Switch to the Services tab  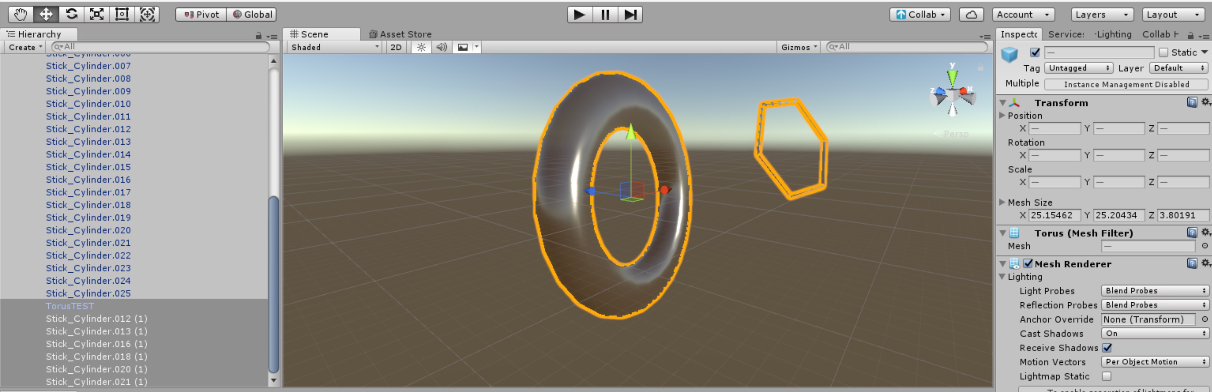click(1066, 34)
